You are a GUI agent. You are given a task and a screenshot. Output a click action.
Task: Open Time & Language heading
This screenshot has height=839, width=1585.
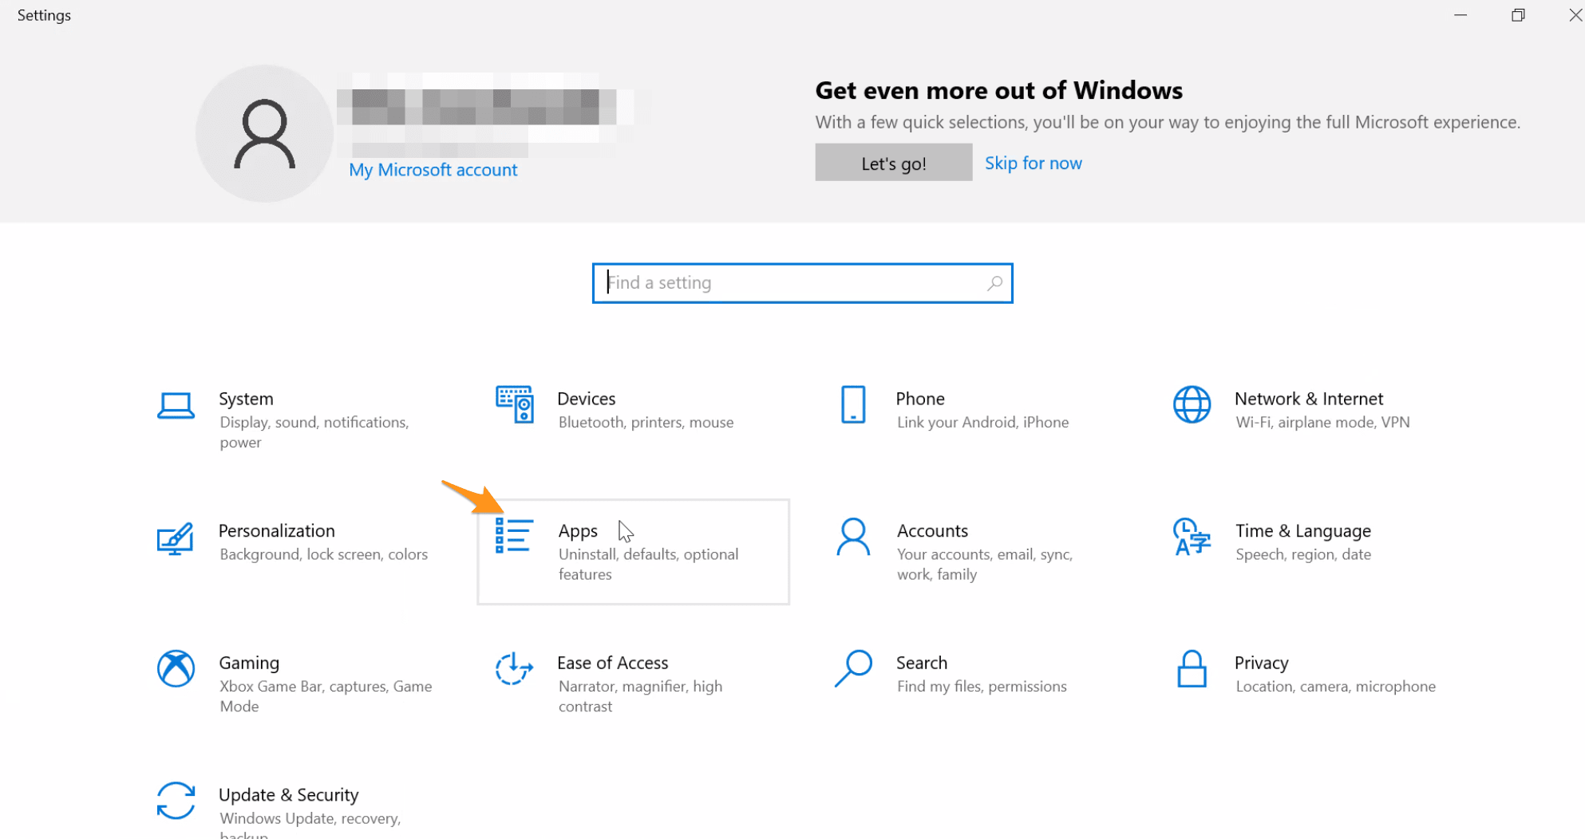(1302, 531)
